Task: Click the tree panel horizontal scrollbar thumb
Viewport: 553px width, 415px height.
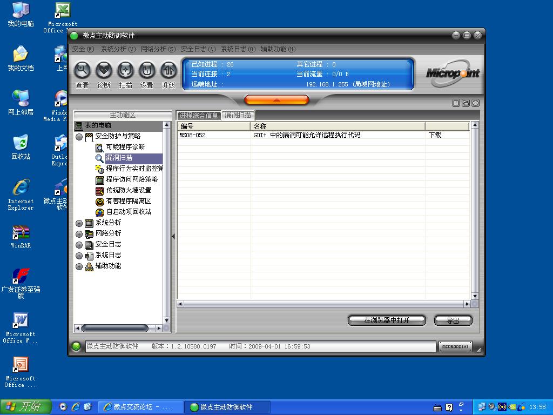Action: 114,329
